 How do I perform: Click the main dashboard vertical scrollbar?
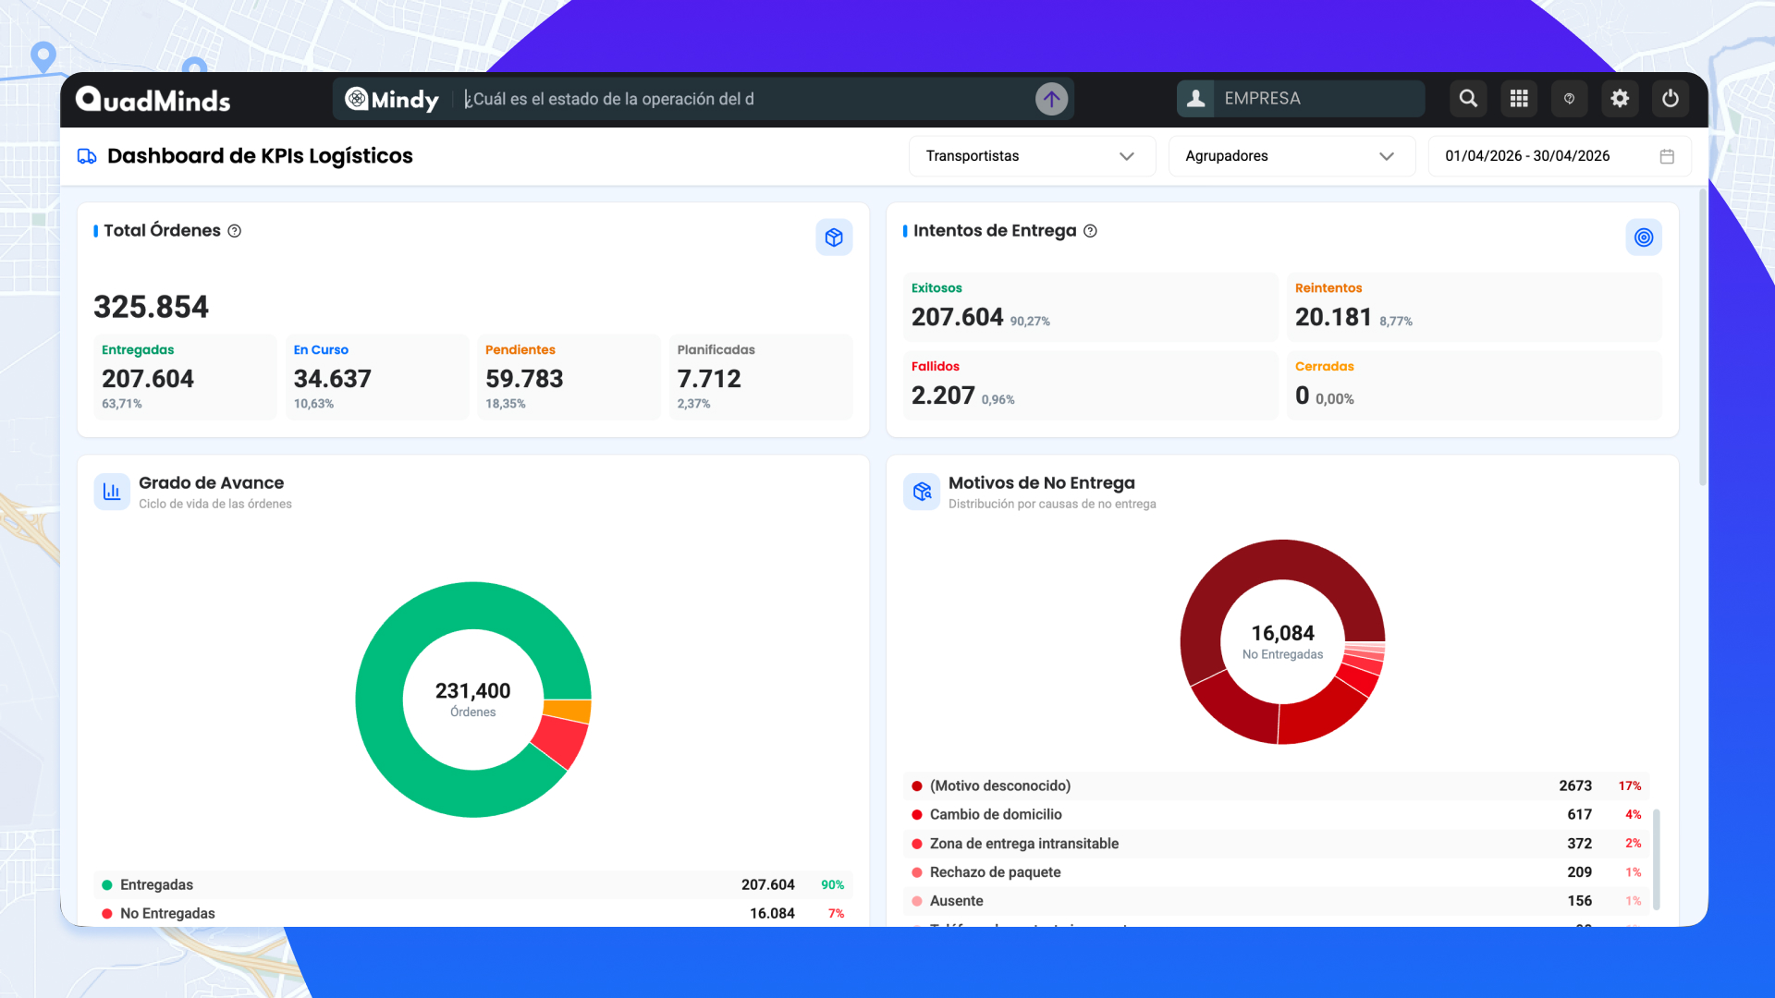[1702, 337]
